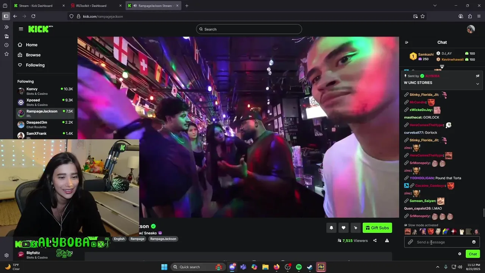The width and height of the screenshot is (485, 273).
Task: Select the RampageJackson Stream browser tab
Action: 153,6
